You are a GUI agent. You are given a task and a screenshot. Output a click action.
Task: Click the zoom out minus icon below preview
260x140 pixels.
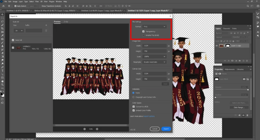pyautogui.click(x=85, y=129)
